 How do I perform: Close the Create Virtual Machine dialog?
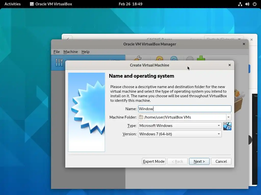pos(230,65)
